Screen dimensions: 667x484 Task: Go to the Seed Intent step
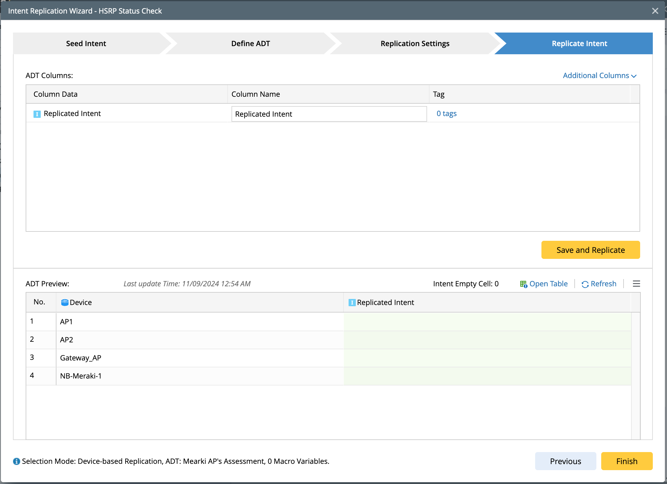pyautogui.click(x=86, y=43)
